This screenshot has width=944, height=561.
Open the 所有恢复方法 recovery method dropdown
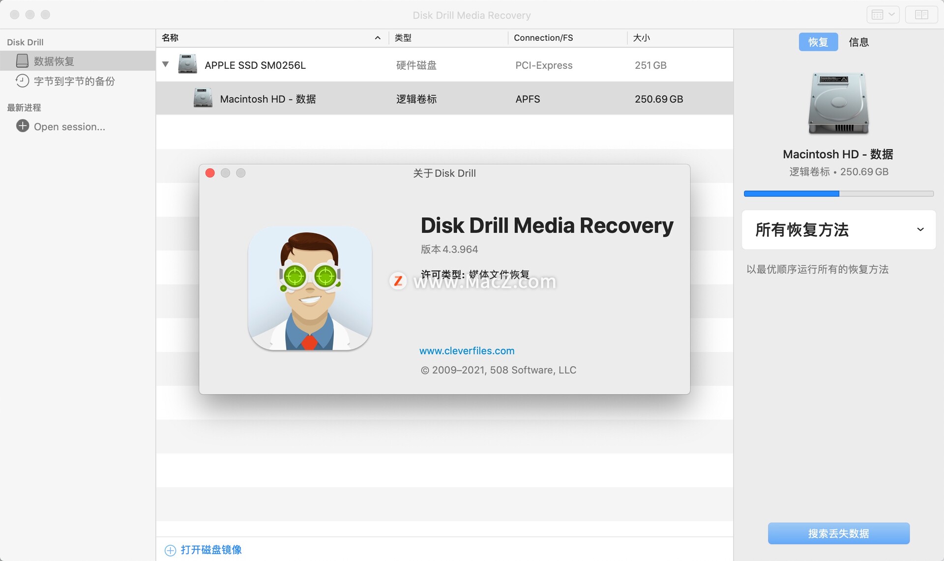point(838,229)
